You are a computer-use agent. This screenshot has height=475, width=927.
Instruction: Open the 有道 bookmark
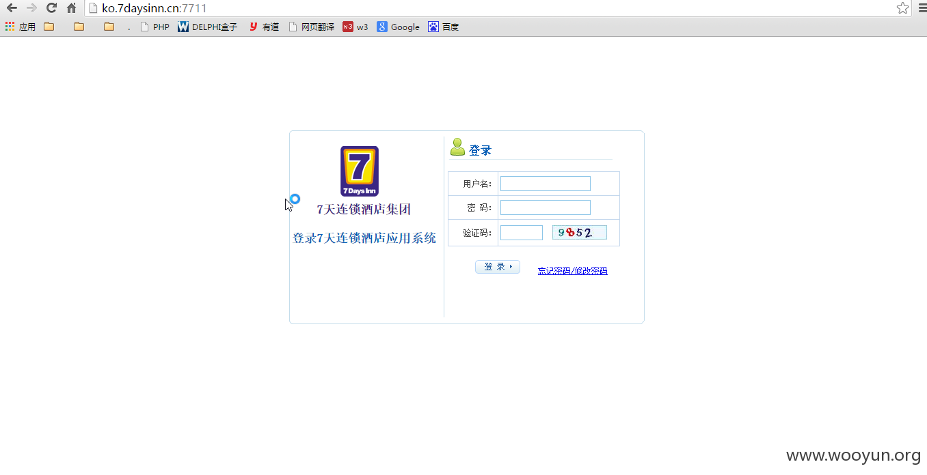(264, 27)
